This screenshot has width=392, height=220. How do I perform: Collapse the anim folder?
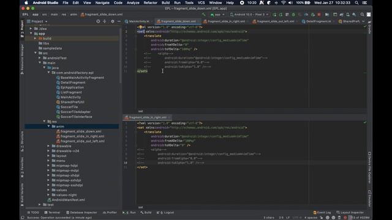(x=48, y=127)
